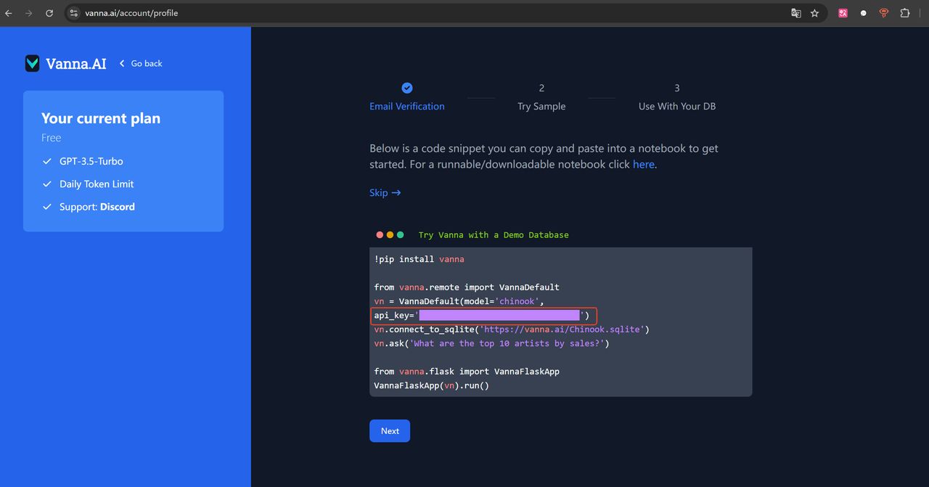The width and height of the screenshot is (929, 487).
Task: Click the Daily Token Limit checkmark
Action: 47,184
